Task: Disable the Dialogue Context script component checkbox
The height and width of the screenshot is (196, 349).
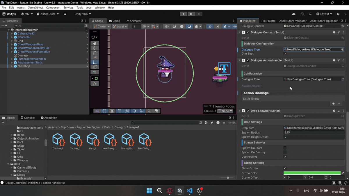Action: pos(248,33)
